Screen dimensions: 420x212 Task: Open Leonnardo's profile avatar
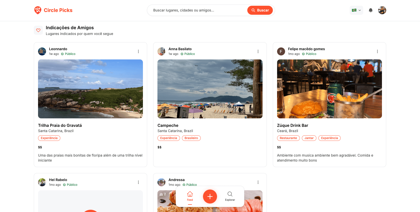42,51
